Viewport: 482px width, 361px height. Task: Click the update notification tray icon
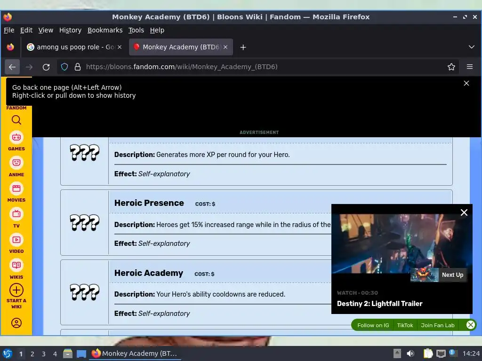[x=452, y=353]
